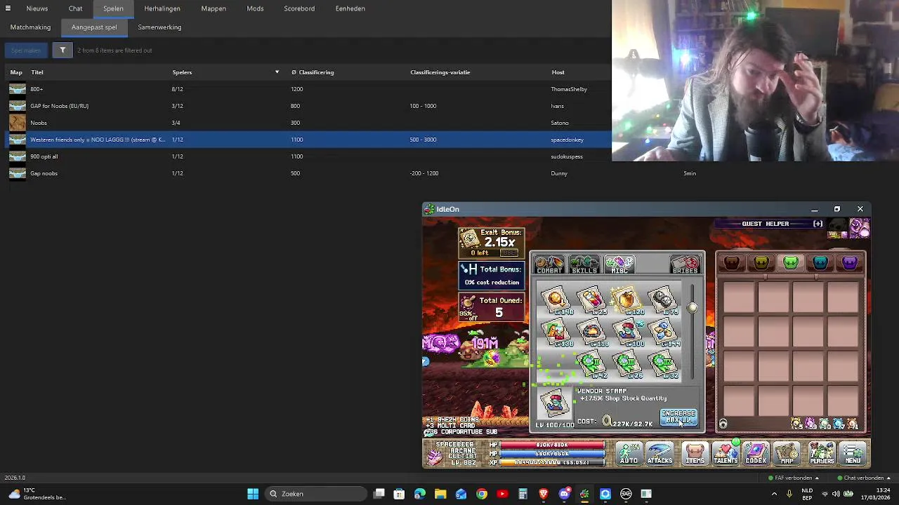The height and width of the screenshot is (505, 899).
Task: Expand the Chat verbonden status dropdown
Action: click(x=865, y=478)
